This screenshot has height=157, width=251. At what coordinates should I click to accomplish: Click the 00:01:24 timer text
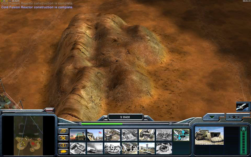[x=247, y=1]
